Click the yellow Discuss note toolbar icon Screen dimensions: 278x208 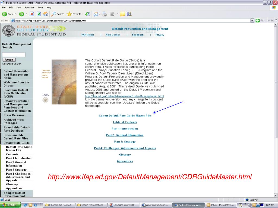[x=122, y=14]
